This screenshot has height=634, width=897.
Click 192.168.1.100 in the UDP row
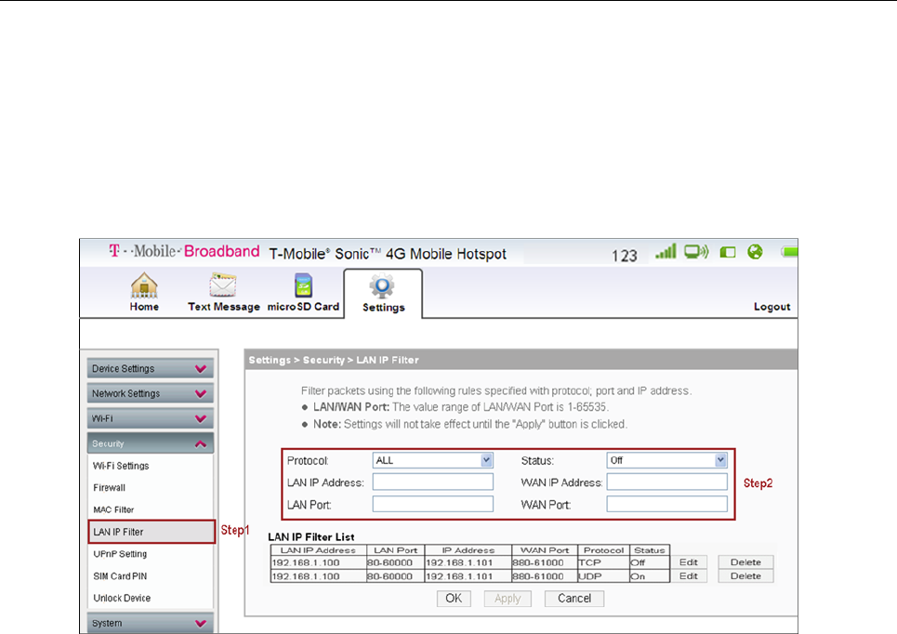point(306,576)
